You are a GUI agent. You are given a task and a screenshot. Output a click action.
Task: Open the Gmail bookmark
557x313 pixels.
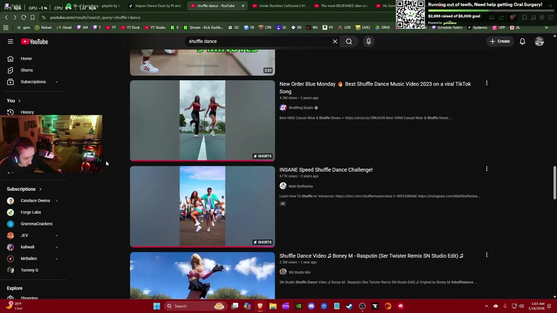tap(64, 27)
